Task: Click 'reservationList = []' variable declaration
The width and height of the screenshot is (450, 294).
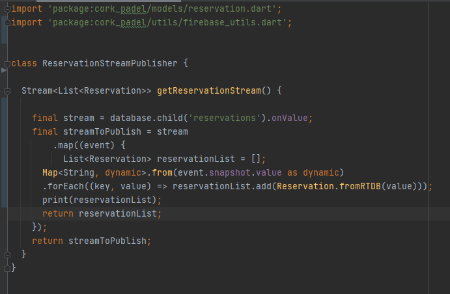Action: click(208, 159)
